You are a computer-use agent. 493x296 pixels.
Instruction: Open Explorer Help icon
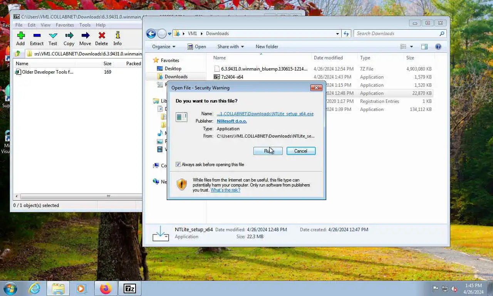click(x=438, y=47)
